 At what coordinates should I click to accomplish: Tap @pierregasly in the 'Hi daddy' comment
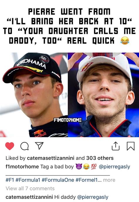coord(93,197)
